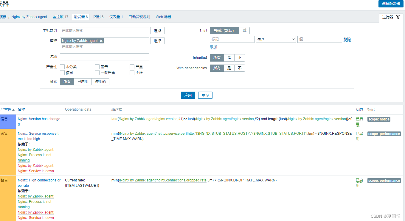Click the 添加 tag link
Image resolution: width=405 pixels, height=221 pixels.
click(x=213, y=47)
